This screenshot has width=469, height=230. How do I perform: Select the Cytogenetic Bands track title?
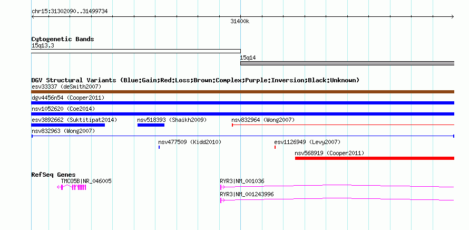coord(63,39)
